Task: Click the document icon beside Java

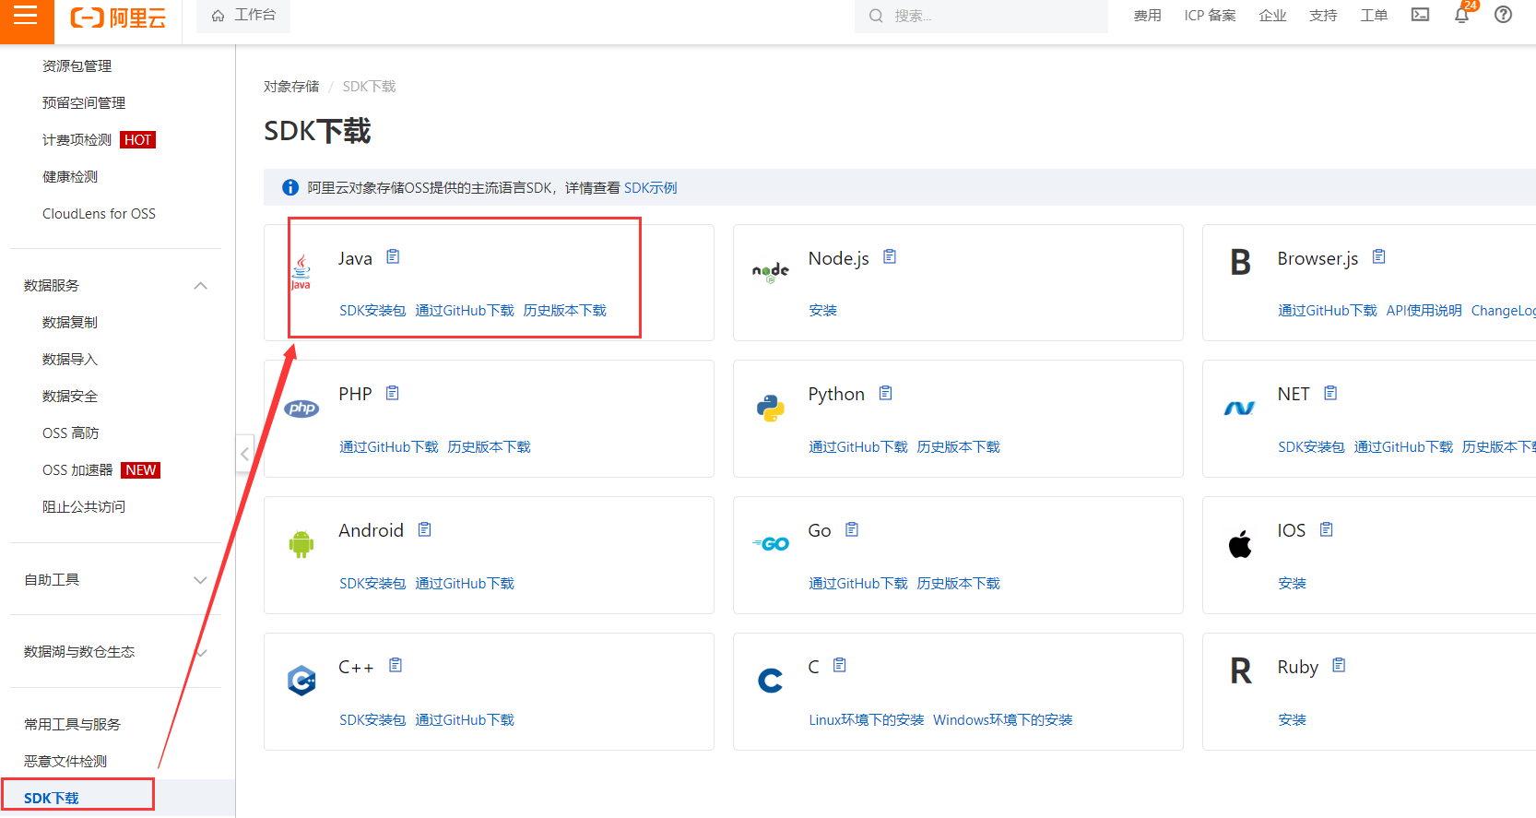Action: click(393, 256)
